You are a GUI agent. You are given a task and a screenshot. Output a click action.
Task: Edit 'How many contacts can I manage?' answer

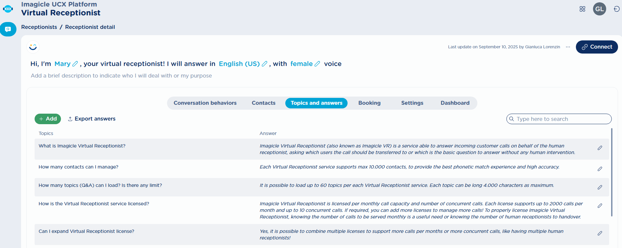pyautogui.click(x=600, y=169)
